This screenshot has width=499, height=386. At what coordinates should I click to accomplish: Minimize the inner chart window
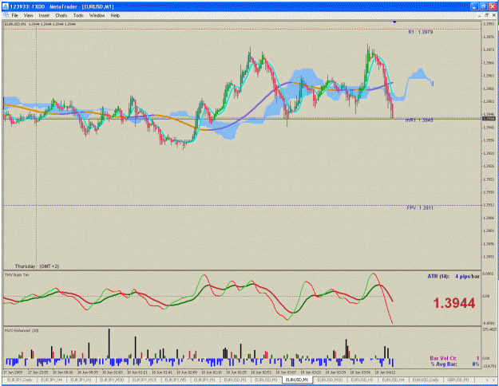tap(480, 15)
